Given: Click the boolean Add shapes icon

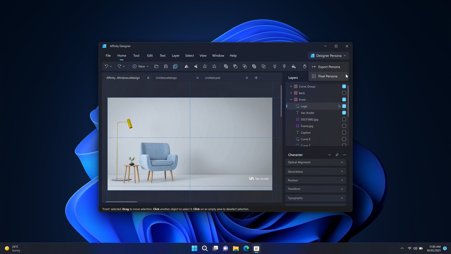Looking at the screenshot, I should coord(226,66).
